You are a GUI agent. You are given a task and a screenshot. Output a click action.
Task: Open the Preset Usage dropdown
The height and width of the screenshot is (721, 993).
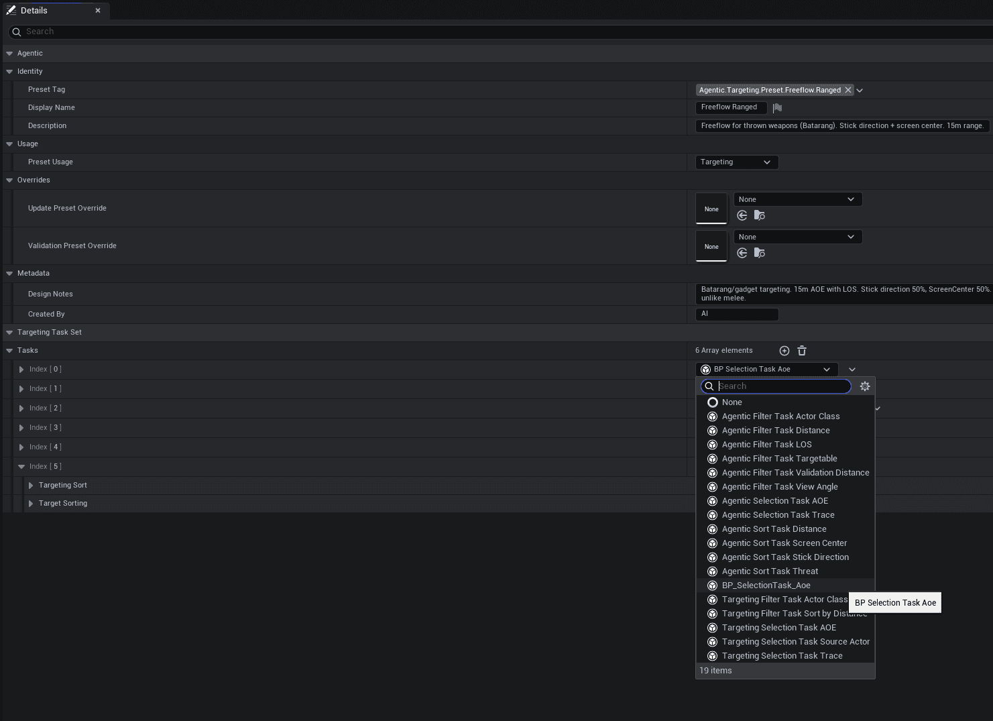point(736,162)
